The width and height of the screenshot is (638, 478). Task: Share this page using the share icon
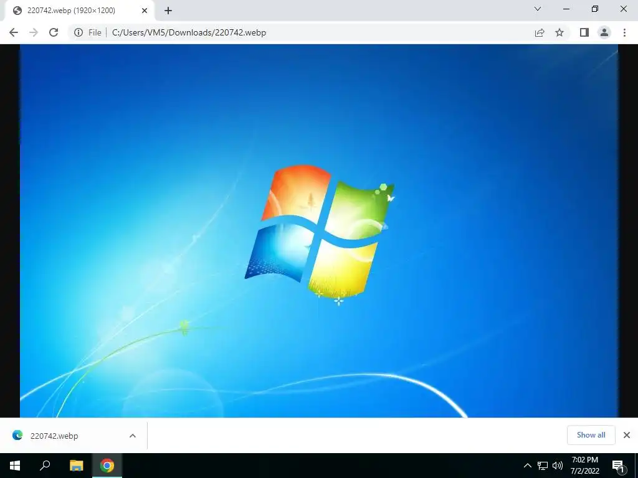coord(540,32)
